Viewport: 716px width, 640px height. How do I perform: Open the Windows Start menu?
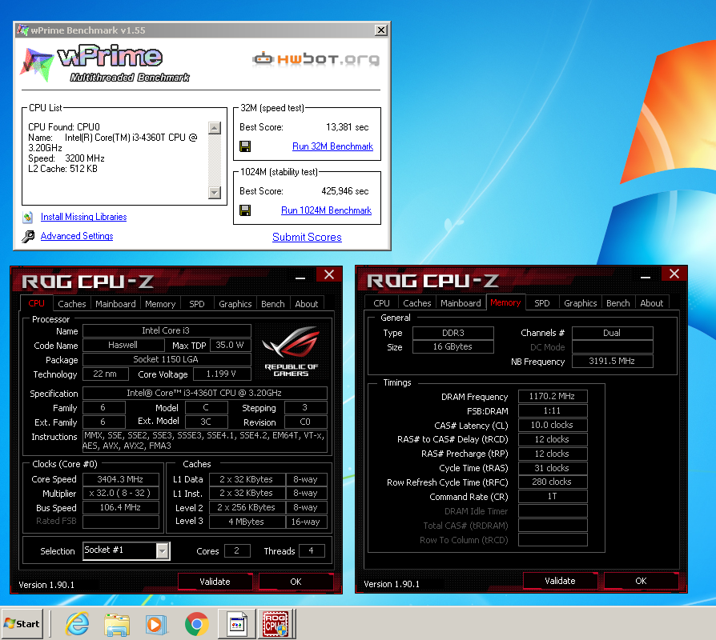coord(22,623)
